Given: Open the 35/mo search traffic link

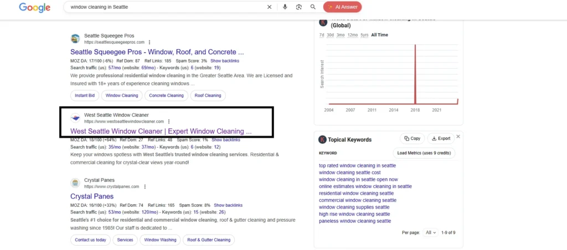Looking at the screenshot, I should tap(115, 147).
